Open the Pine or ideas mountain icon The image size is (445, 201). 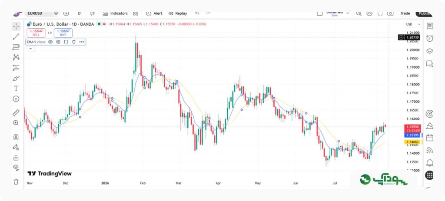click(x=429, y=126)
